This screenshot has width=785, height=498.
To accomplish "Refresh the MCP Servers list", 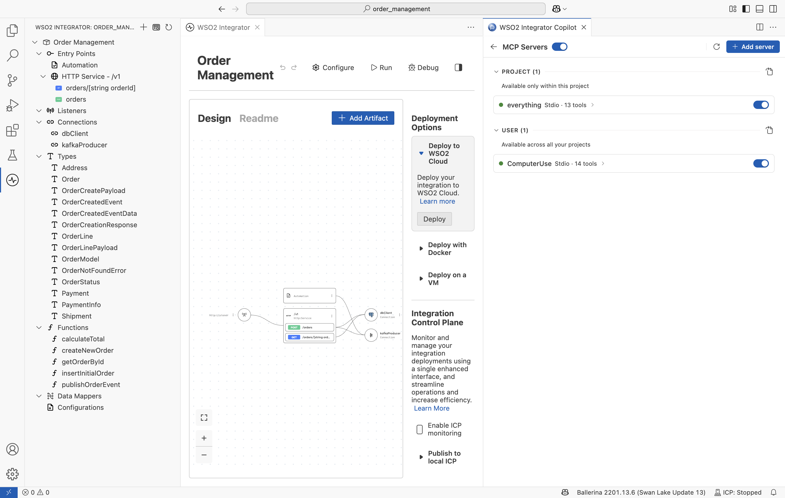I will tap(716, 47).
